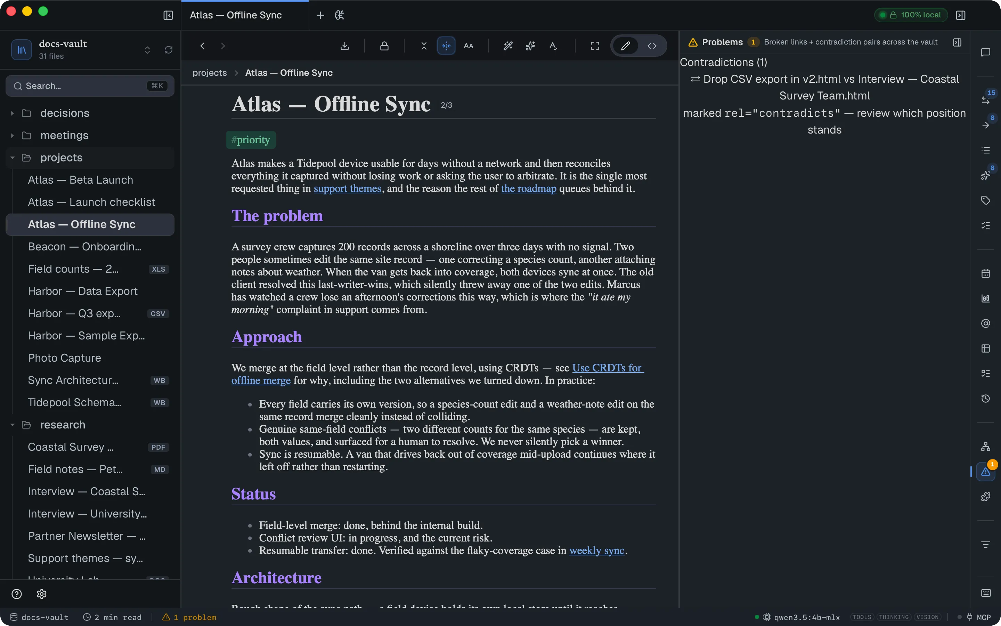Viewport: 1001px width, 626px height.
Task: Switch to source code view
Action: click(652, 46)
